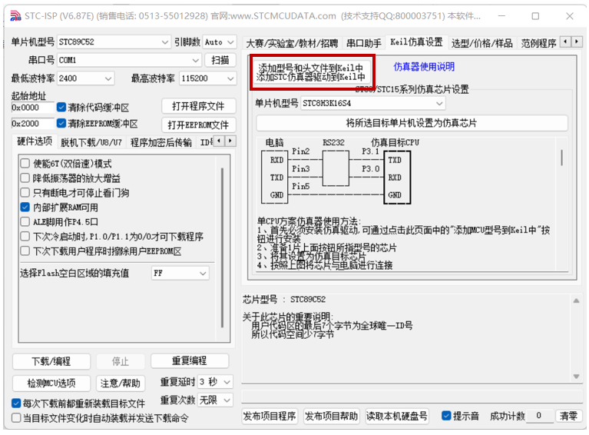Open 最低波特率 2400 dropdown
This screenshot has width=589, height=435.
click(85, 78)
